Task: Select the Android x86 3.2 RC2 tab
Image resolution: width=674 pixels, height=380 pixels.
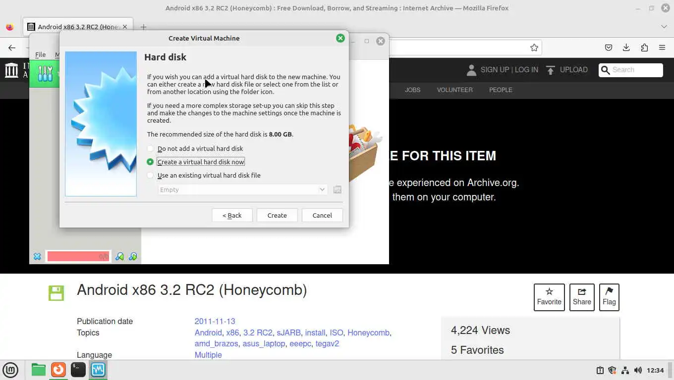Action: (x=78, y=27)
